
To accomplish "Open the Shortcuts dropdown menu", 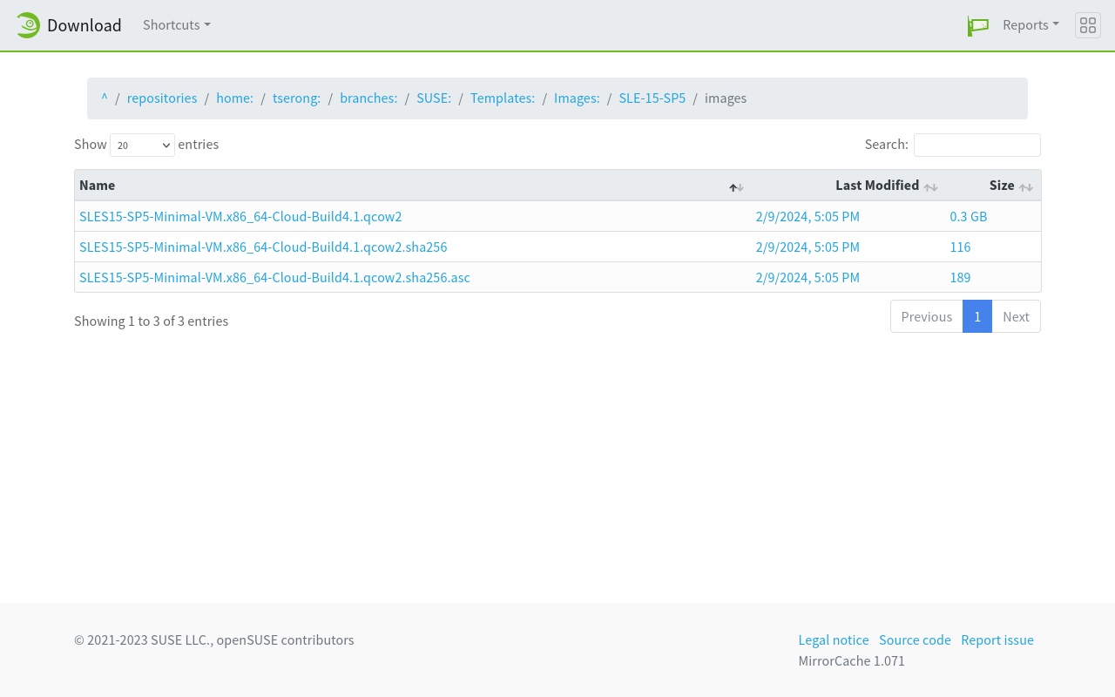I will click(176, 24).
